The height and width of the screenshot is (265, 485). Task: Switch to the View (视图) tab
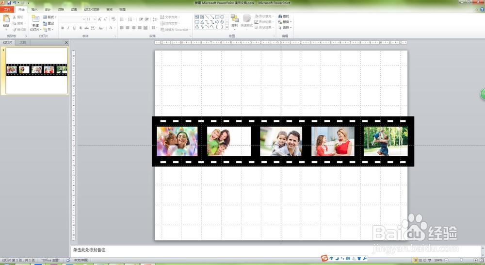pyautogui.click(x=123, y=10)
